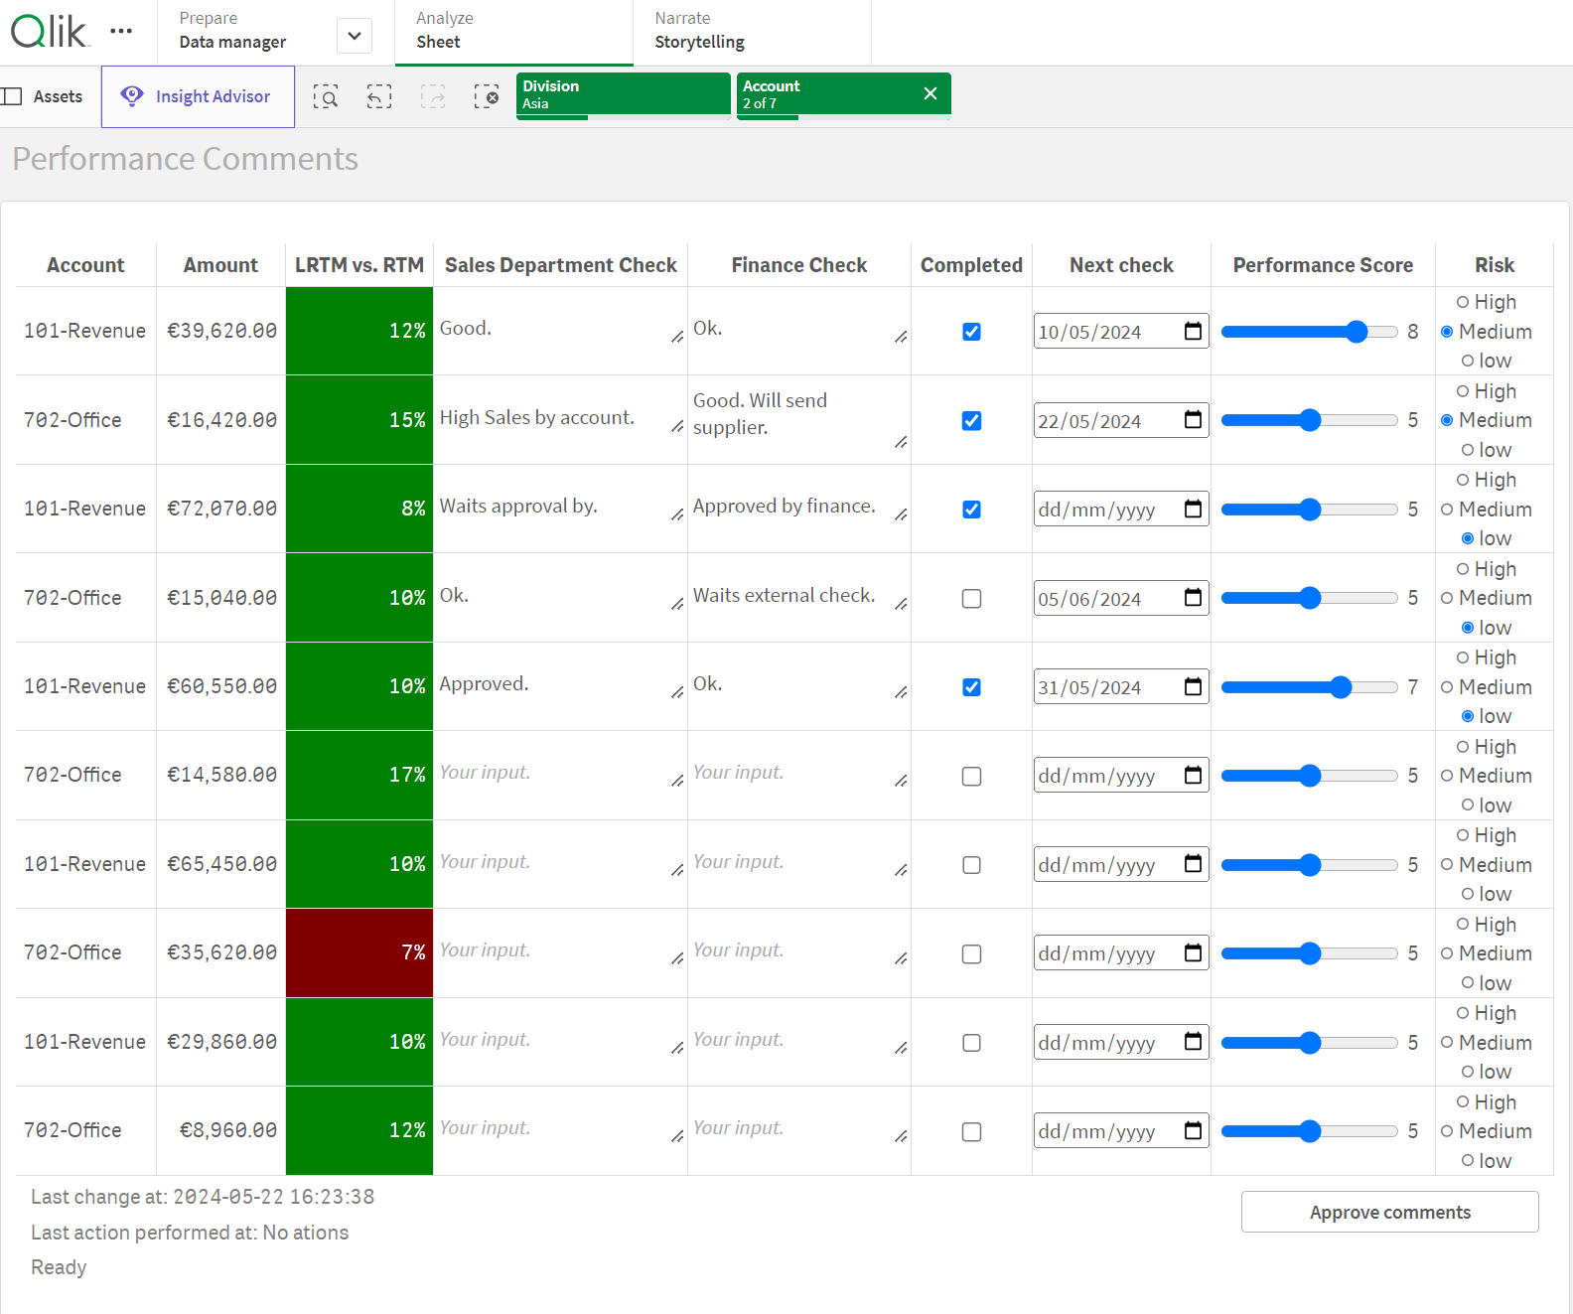Open calendar picker in €65,450.00 row

point(1193,864)
